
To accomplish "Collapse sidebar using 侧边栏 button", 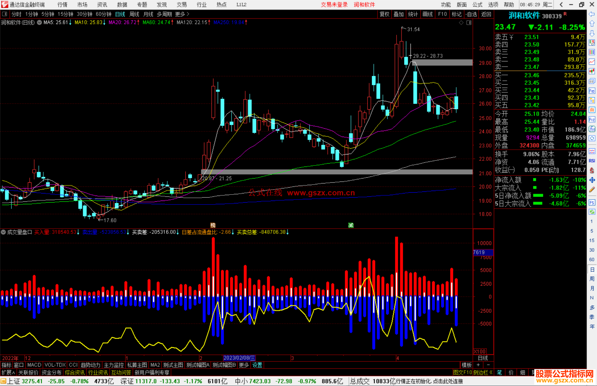I will (x=483, y=372).
